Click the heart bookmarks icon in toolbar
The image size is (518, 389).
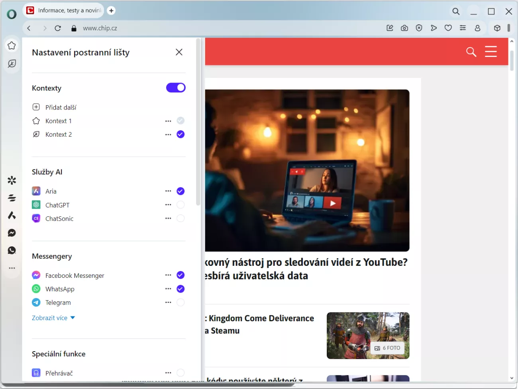pyautogui.click(x=448, y=28)
